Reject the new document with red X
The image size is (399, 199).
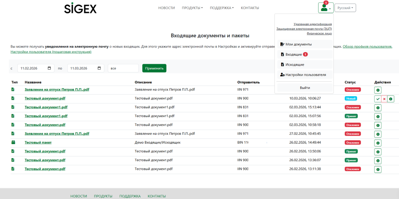click(384, 99)
